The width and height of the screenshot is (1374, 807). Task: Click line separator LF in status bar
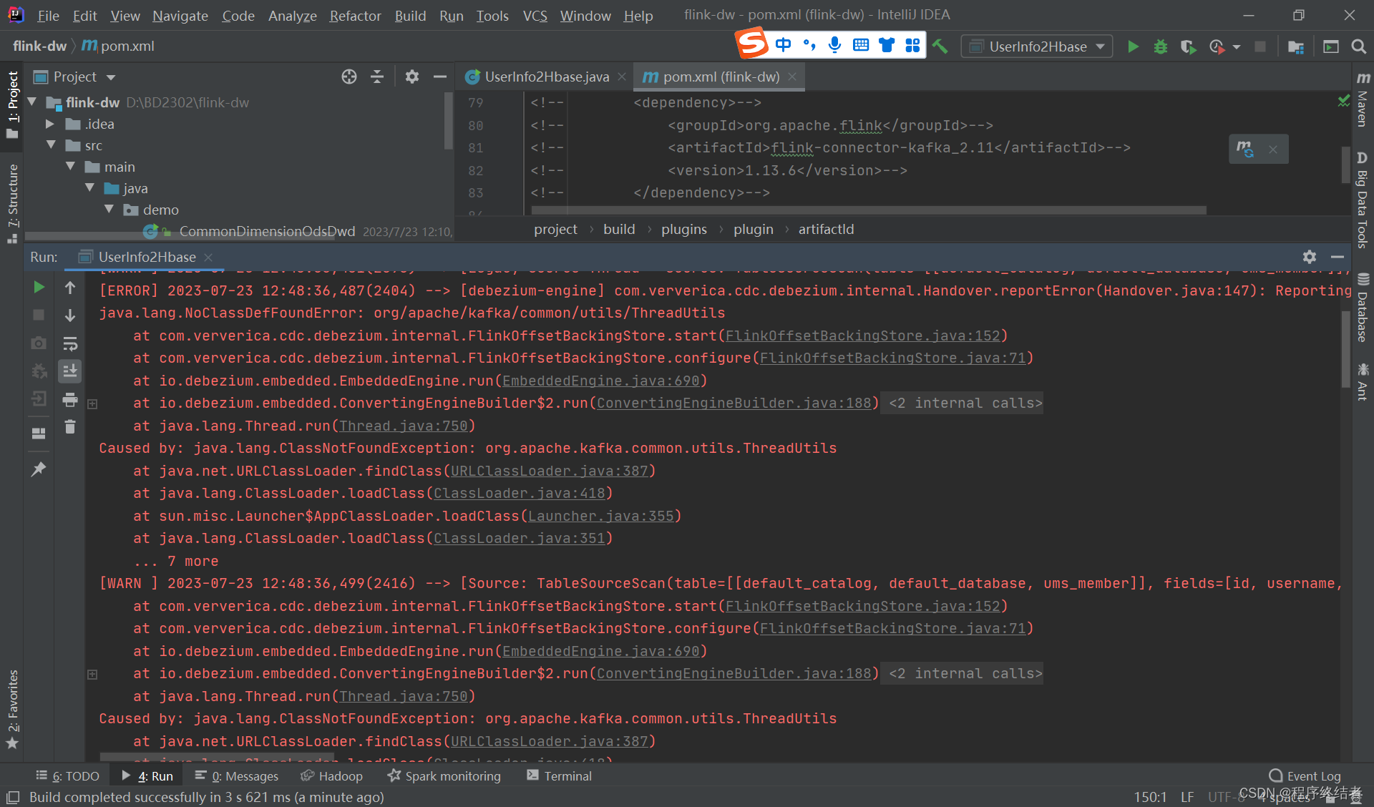(1187, 796)
